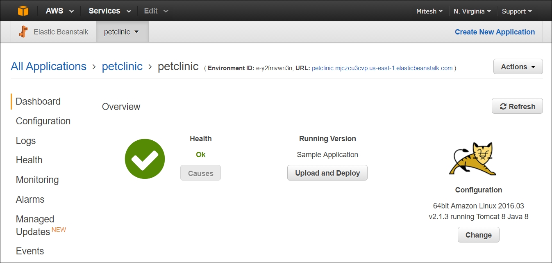Expand the petclinic application dropdown tab

(x=122, y=32)
